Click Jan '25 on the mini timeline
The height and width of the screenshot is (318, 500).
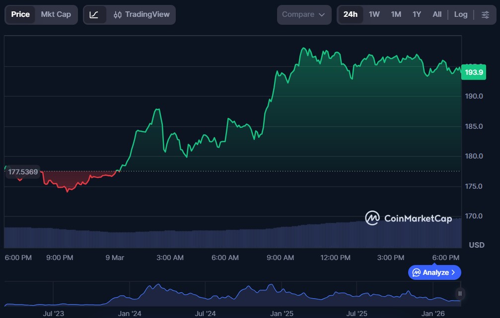tap(281, 314)
